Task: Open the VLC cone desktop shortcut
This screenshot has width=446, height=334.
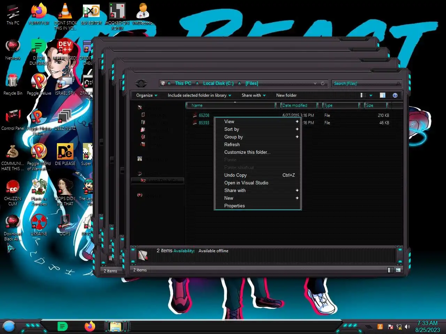Action: tap(65, 16)
